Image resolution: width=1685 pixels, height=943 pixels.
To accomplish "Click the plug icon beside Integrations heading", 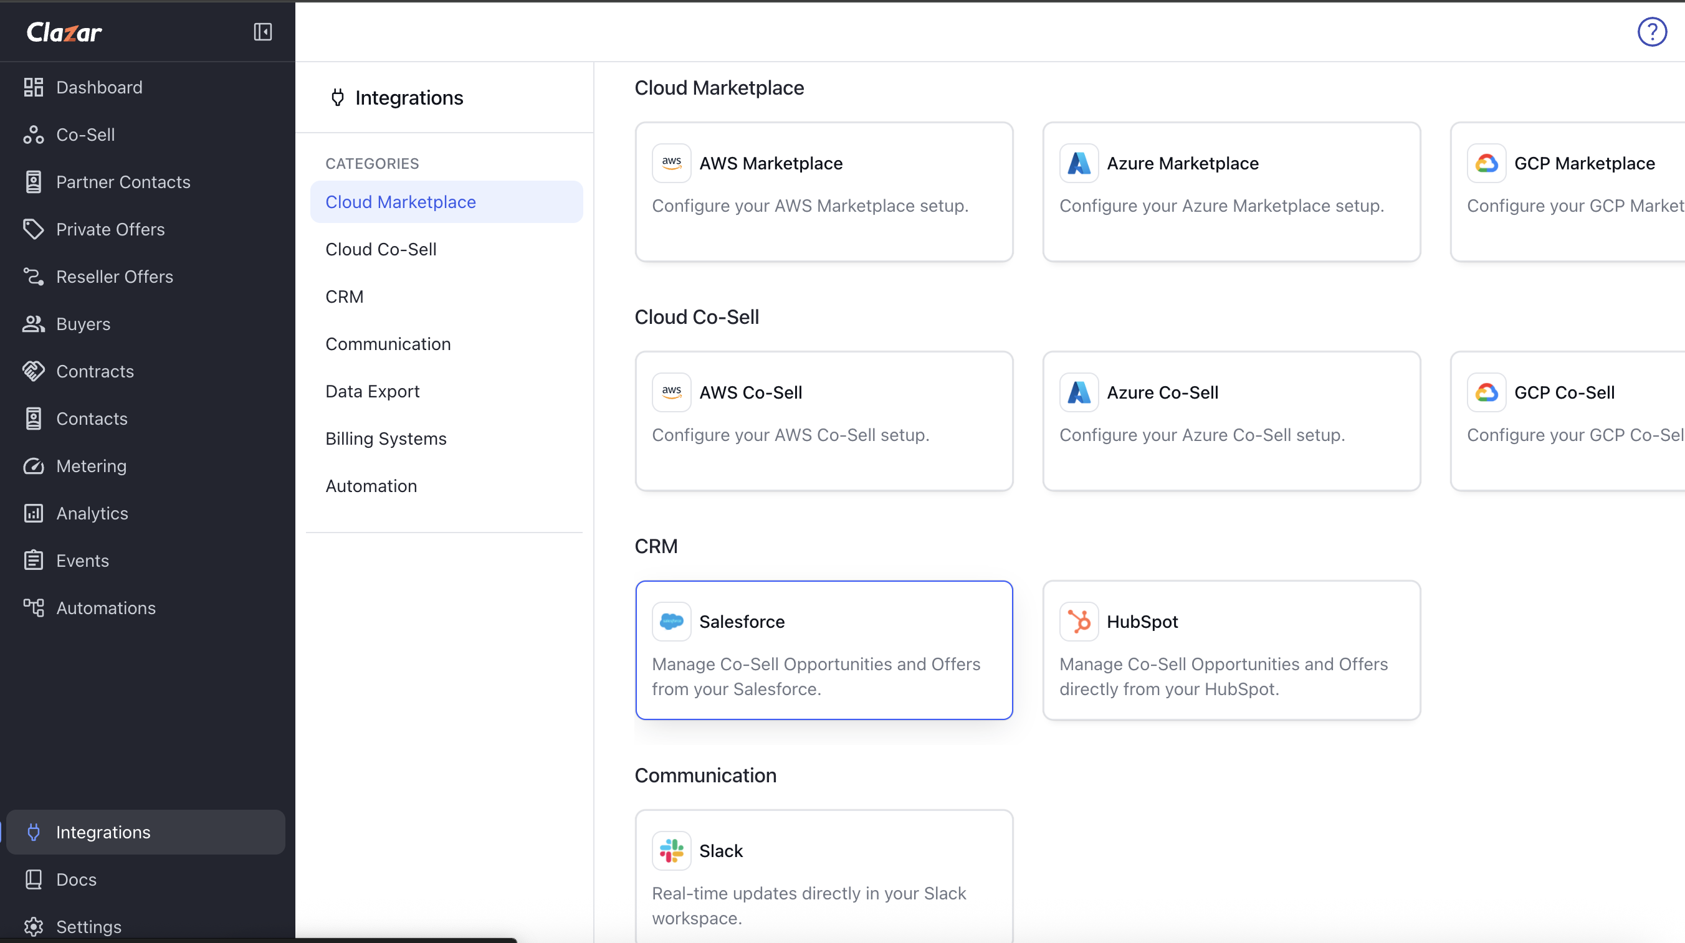I will (x=338, y=97).
